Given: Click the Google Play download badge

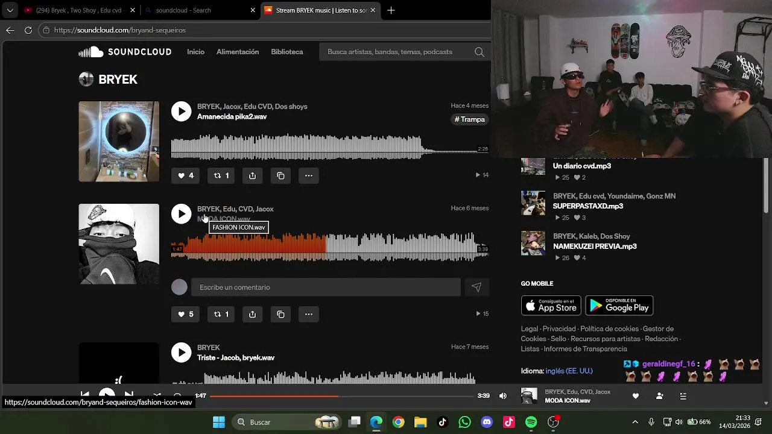Looking at the screenshot, I should tap(619, 306).
